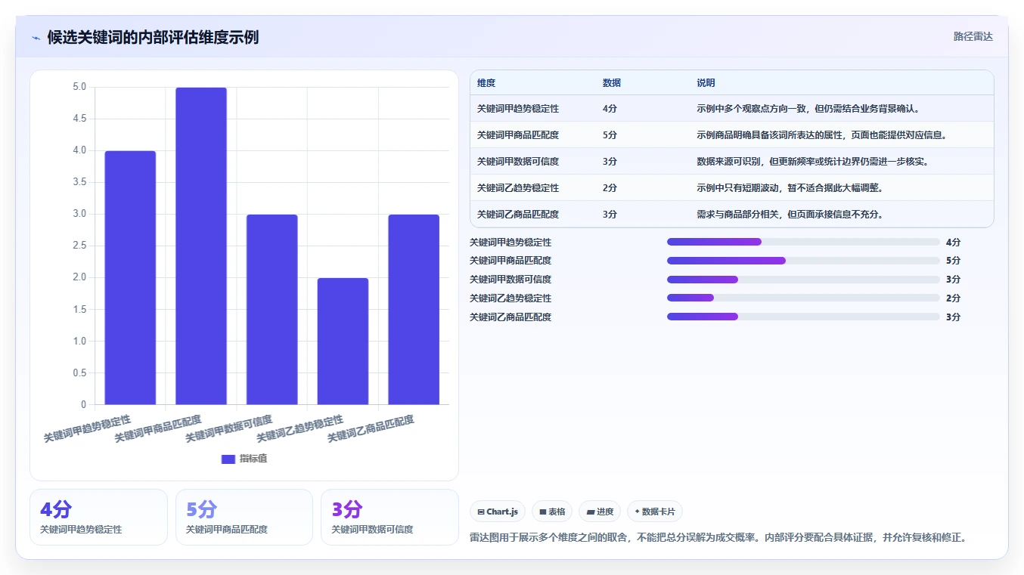Click the 数据 column header
This screenshot has width=1024, height=575.
(612, 83)
